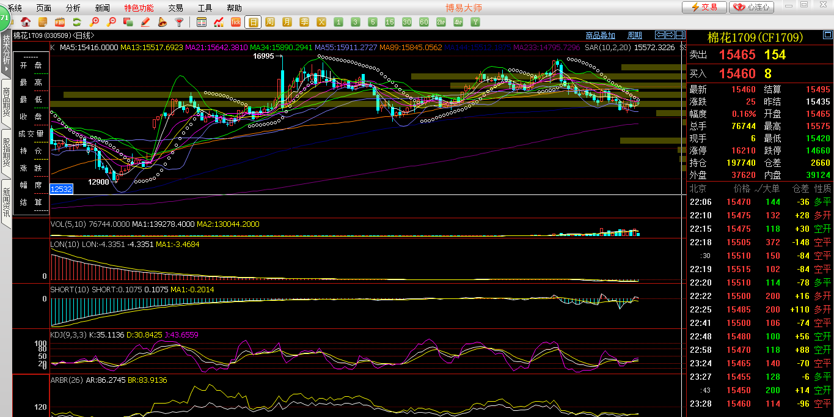Zoom in with the plus magnifier
The image size is (834, 417).
point(94,22)
